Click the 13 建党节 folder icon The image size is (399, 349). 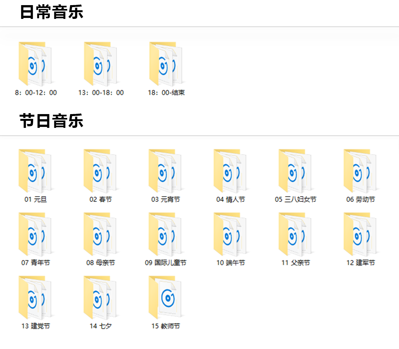point(35,298)
